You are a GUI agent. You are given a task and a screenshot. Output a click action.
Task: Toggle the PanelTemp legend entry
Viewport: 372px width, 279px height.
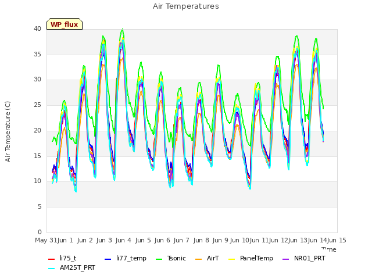[251, 258]
